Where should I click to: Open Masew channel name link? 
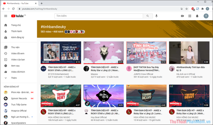(x=94, y=74)
